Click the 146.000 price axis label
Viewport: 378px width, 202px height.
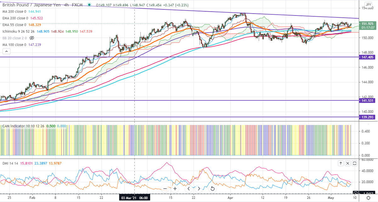368,67
